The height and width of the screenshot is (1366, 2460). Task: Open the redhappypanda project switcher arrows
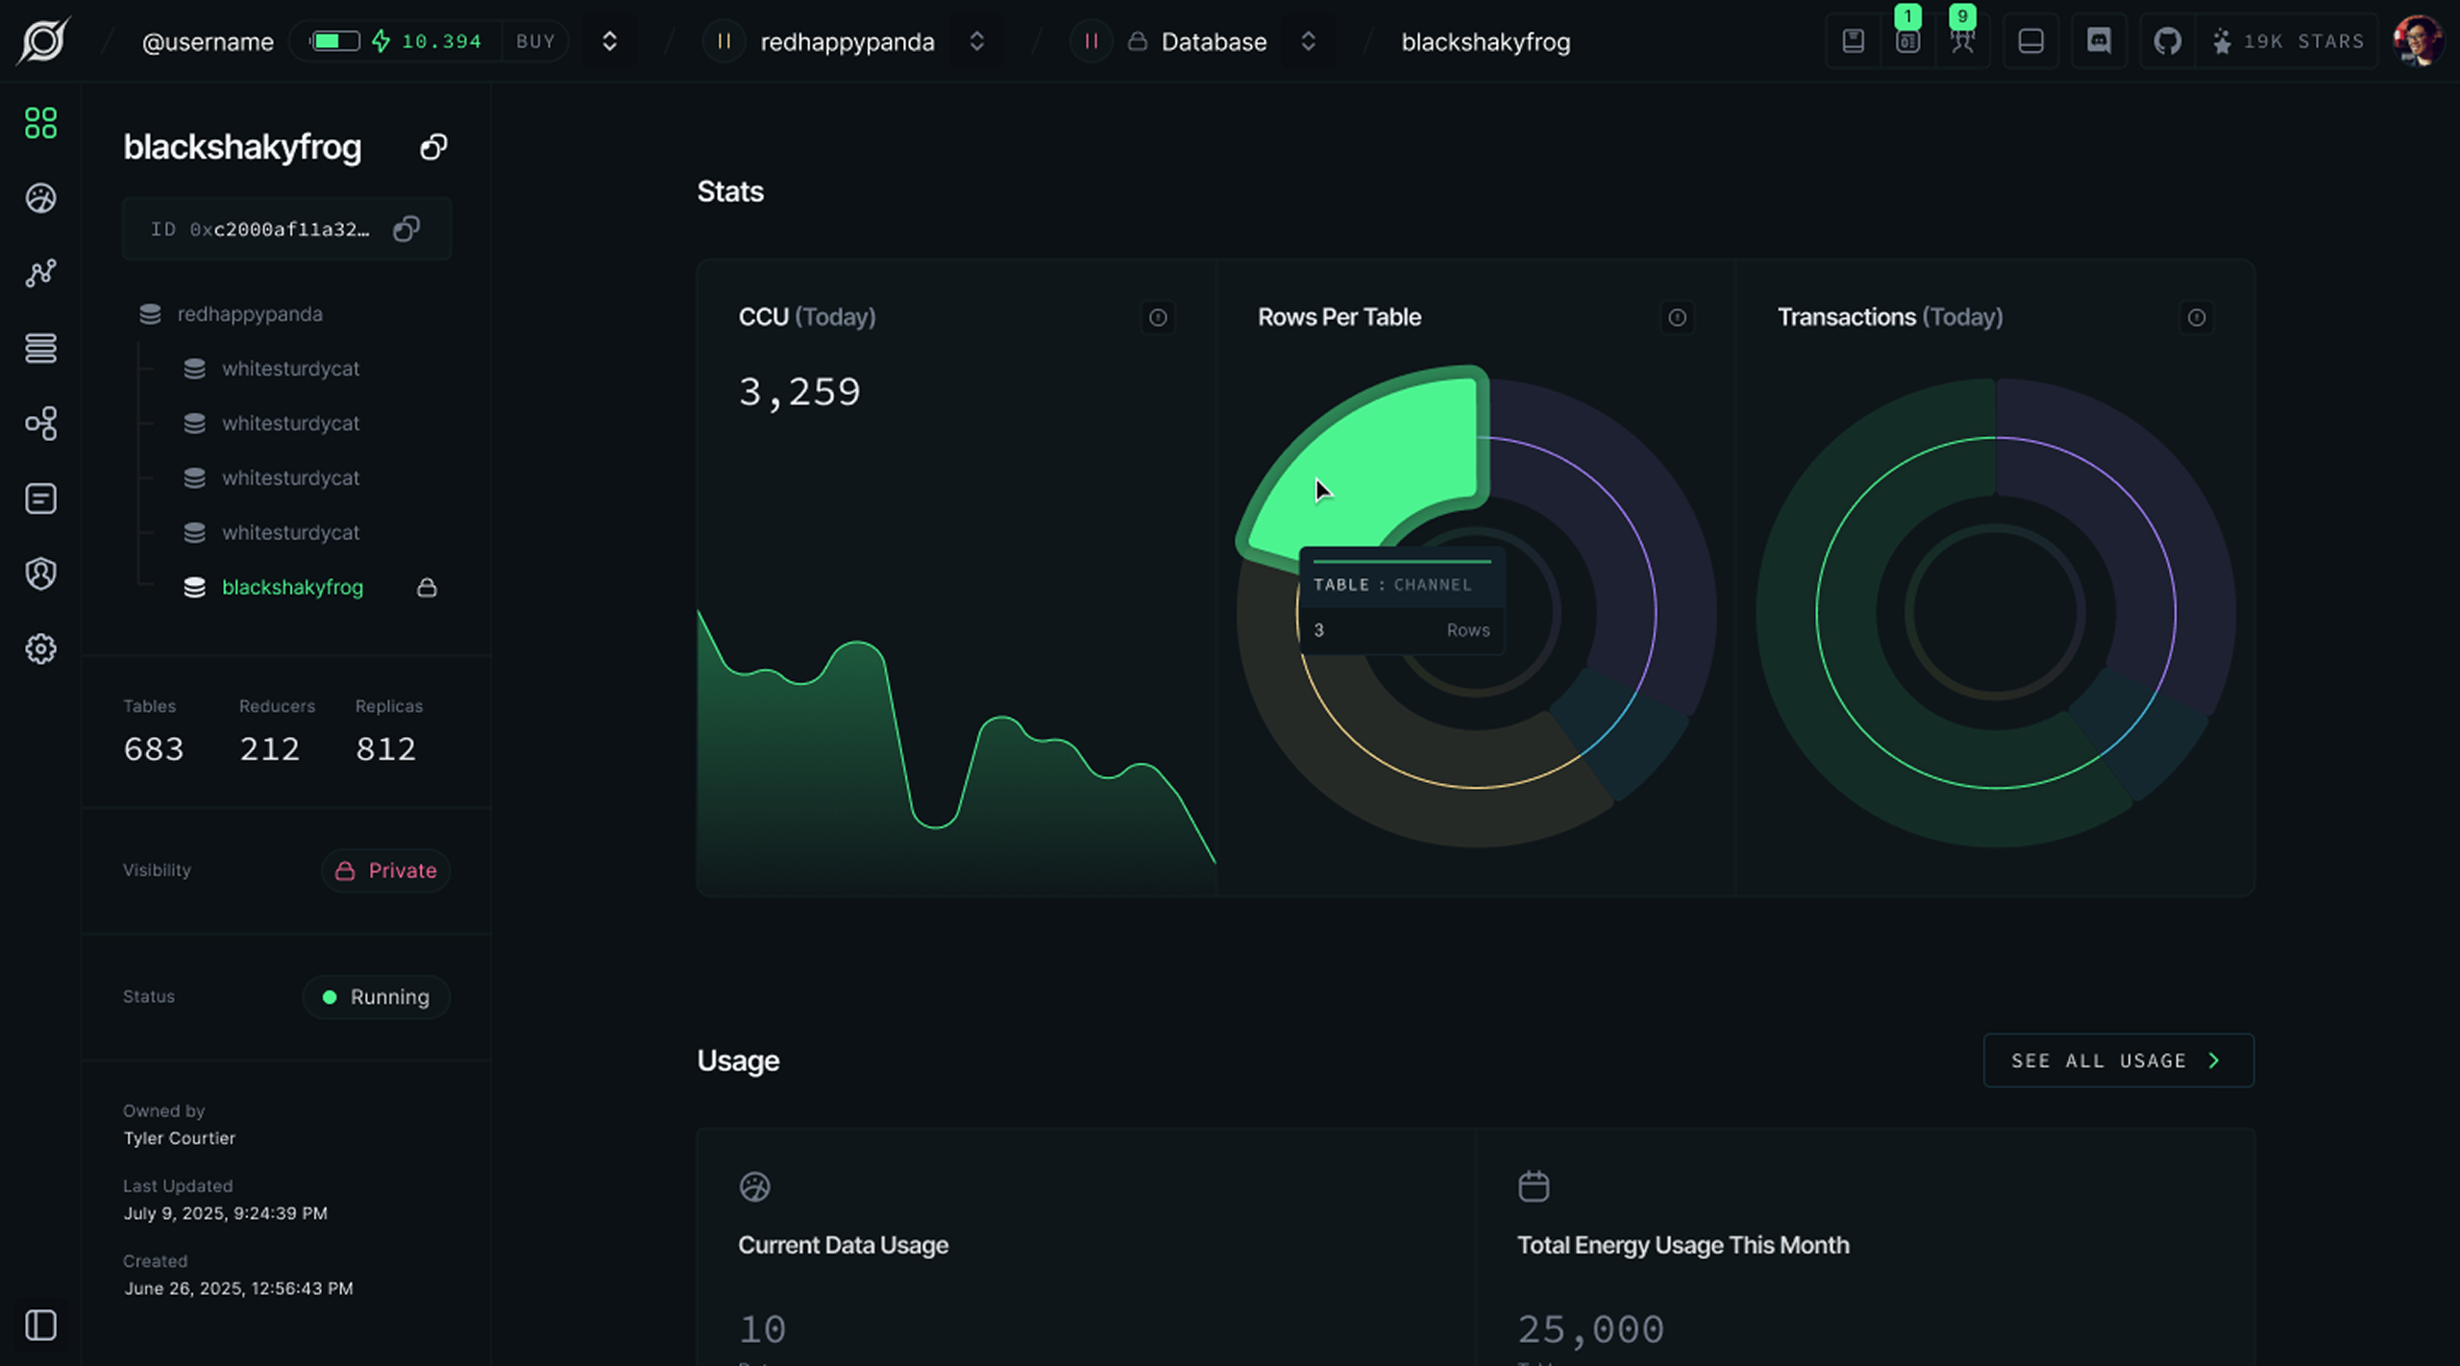coord(976,41)
